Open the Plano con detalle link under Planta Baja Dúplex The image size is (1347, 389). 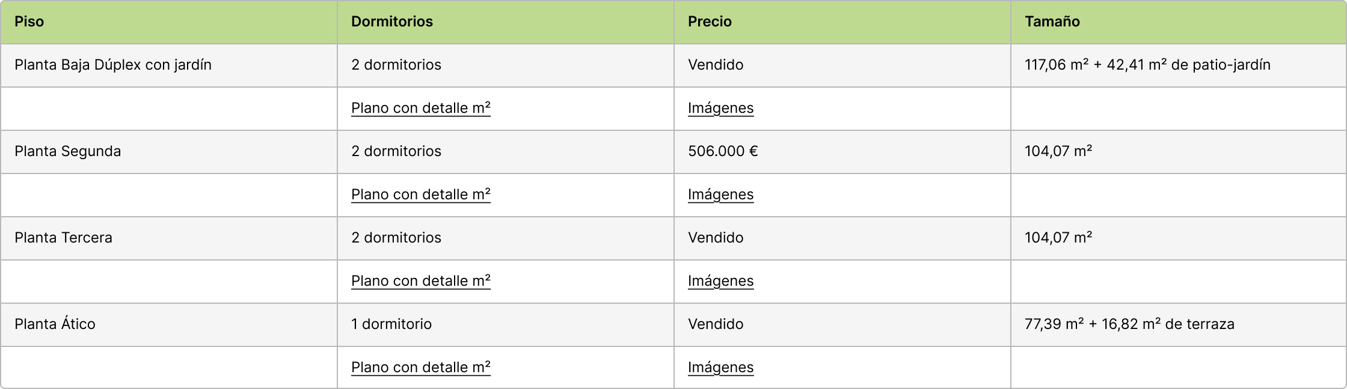[x=420, y=108]
